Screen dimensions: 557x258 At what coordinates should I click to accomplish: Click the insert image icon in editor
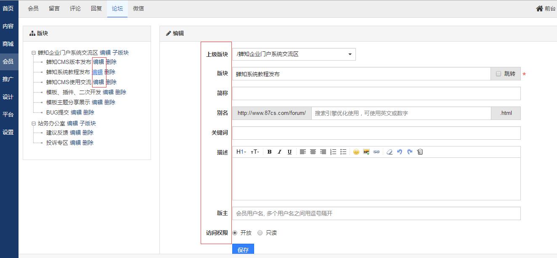[x=366, y=152]
